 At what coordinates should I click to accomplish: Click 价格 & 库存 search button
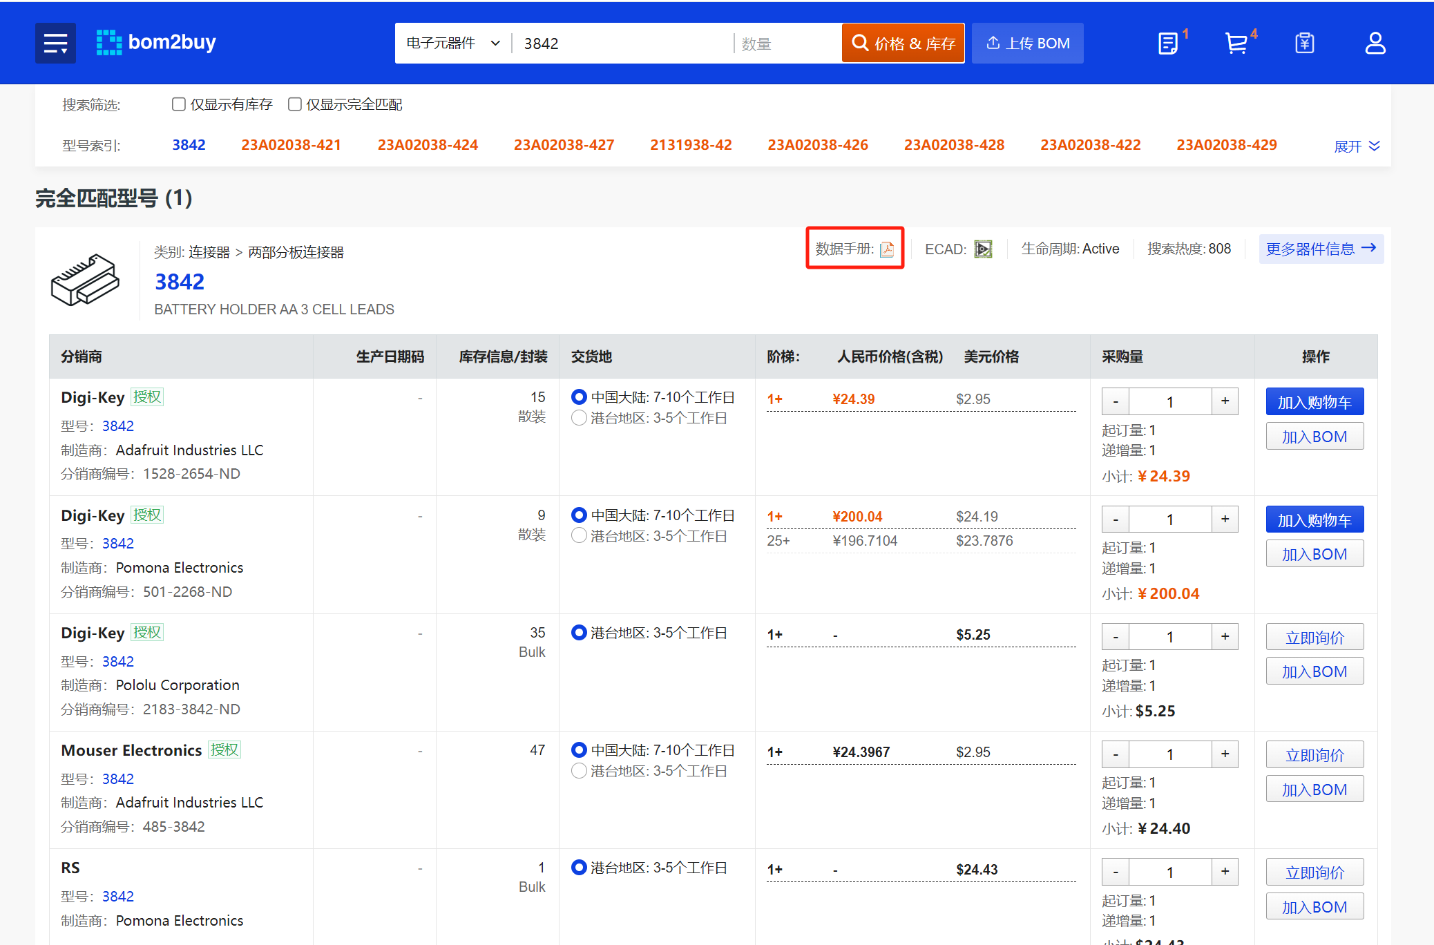903,44
